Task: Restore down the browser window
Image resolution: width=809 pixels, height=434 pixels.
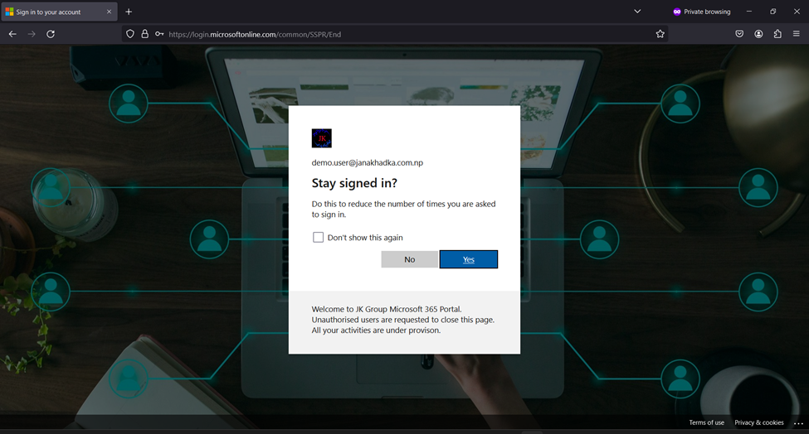Action: 772,12
